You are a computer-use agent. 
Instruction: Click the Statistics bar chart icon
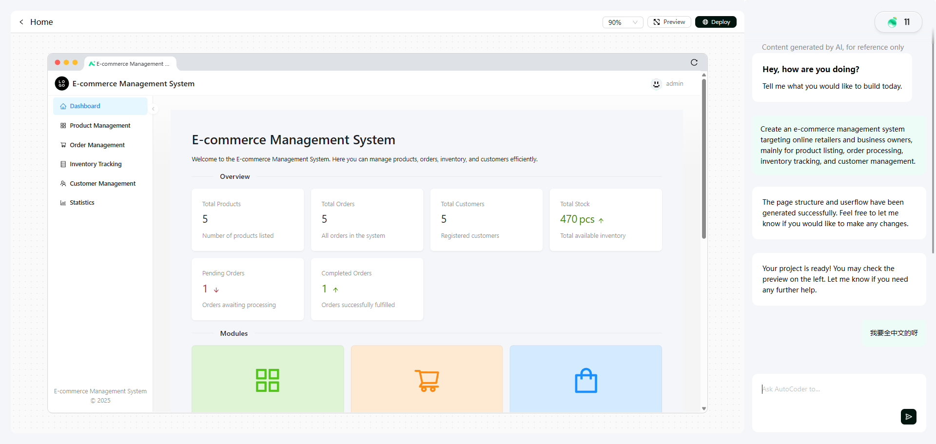coord(63,203)
